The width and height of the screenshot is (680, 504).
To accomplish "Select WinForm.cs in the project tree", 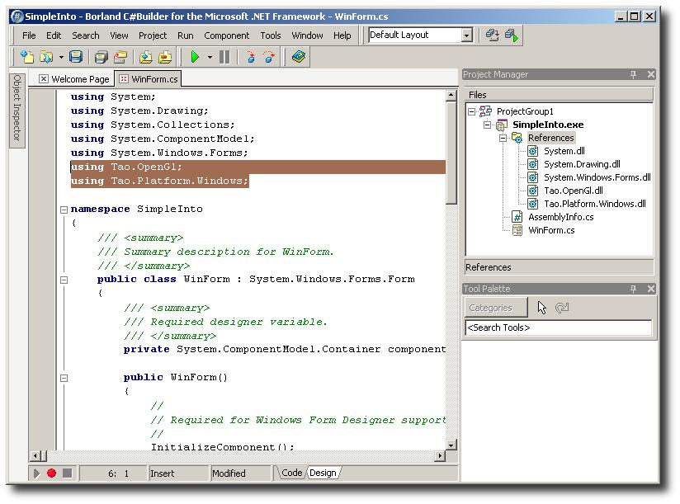I will tap(551, 230).
